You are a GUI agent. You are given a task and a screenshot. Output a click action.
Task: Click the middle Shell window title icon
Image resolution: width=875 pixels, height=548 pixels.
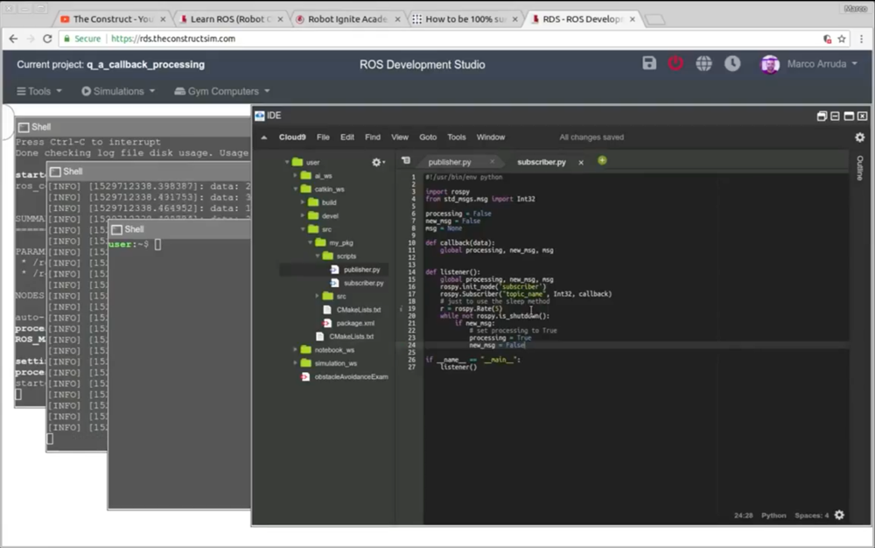pyautogui.click(x=55, y=172)
